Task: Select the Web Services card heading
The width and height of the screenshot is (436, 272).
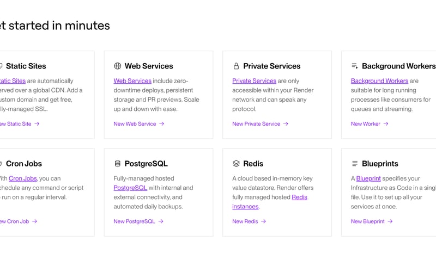Action: coord(148,66)
